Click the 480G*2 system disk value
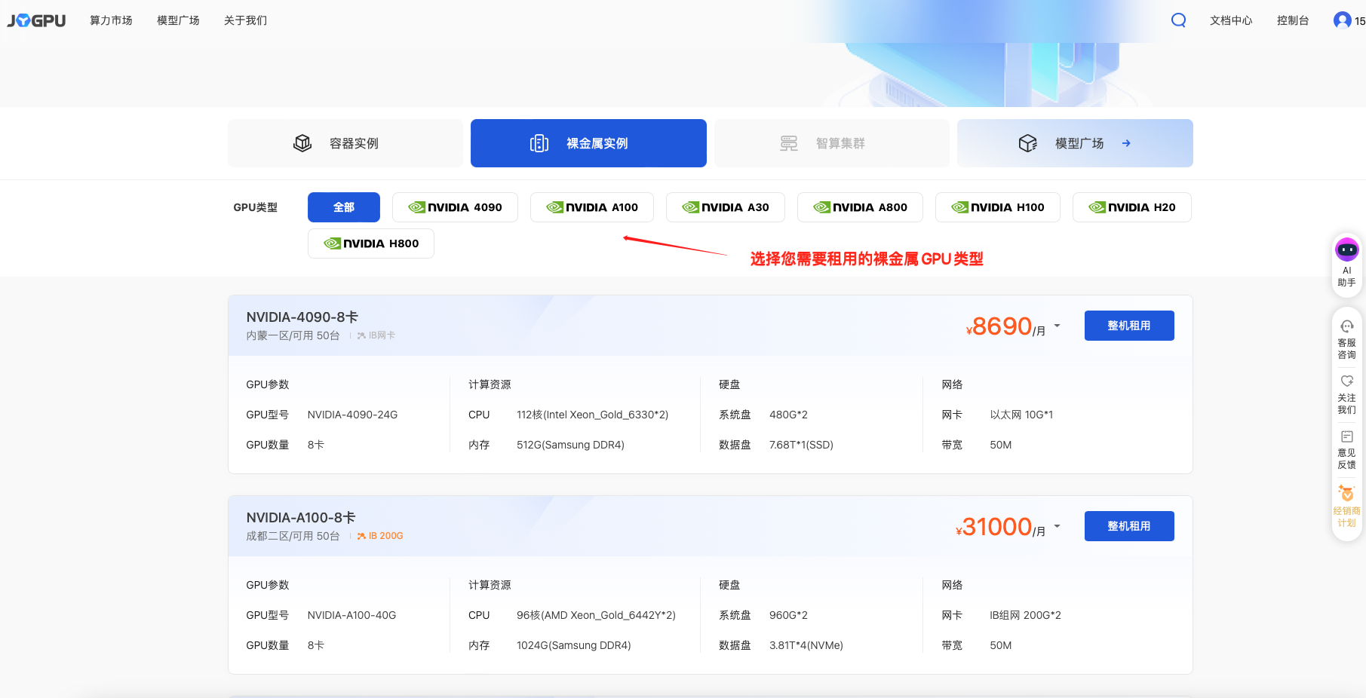 coord(788,415)
